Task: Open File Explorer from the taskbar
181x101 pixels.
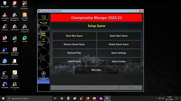Action: (x=94, y=98)
